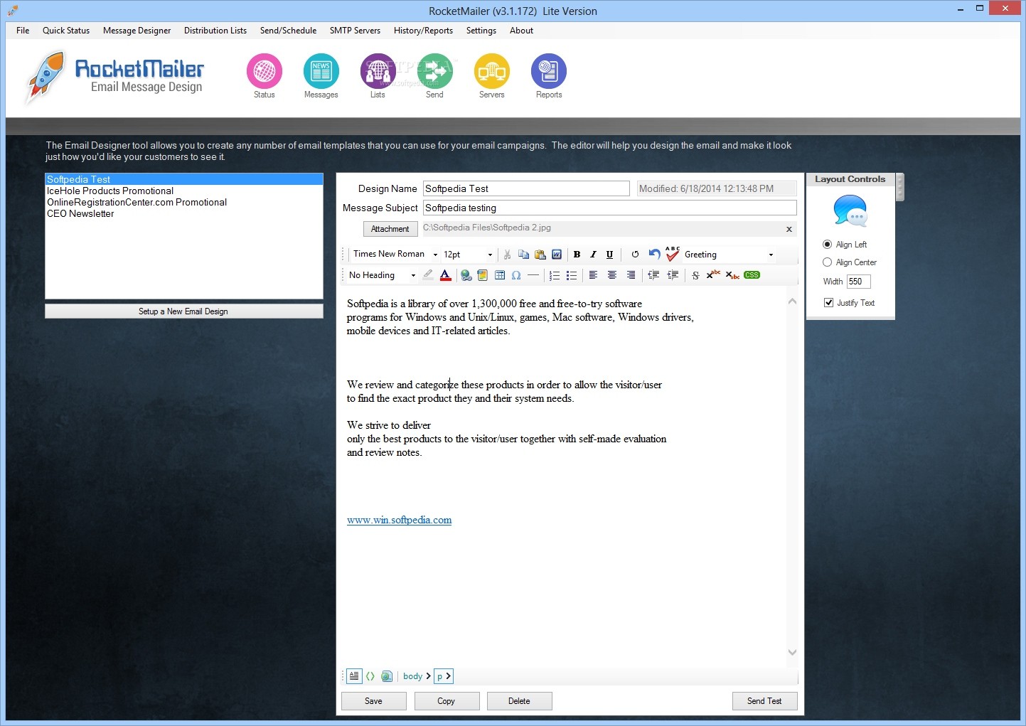Toggle Underline formatting

tap(609, 255)
